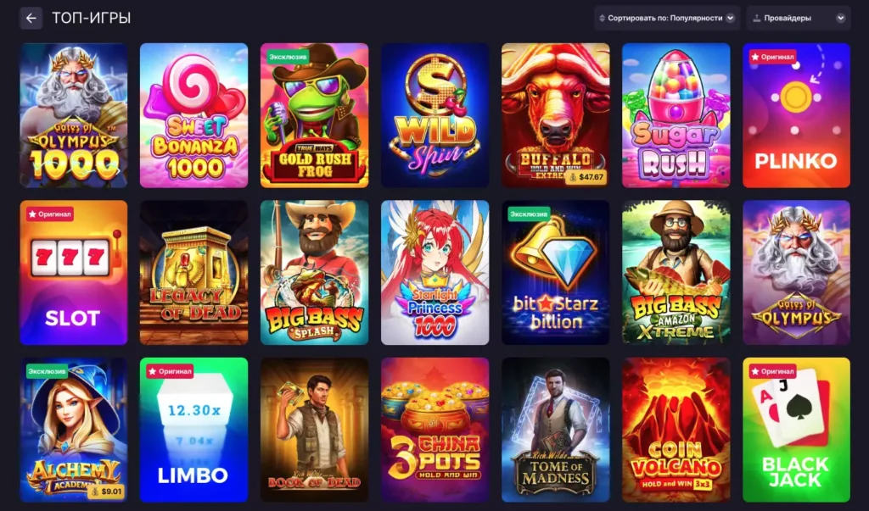Click the Оригинал badge on Plinko

[x=772, y=57]
